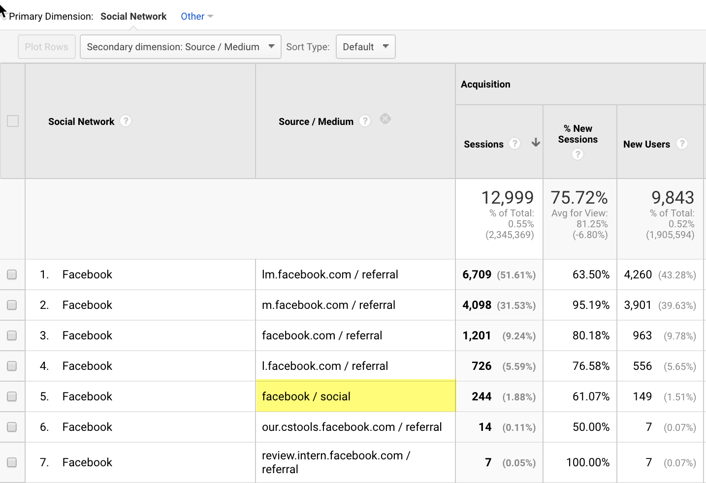Select Social Network primary dimension tab
The width and height of the screenshot is (706, 483).
pyautogui.click(x=133, y=16)
